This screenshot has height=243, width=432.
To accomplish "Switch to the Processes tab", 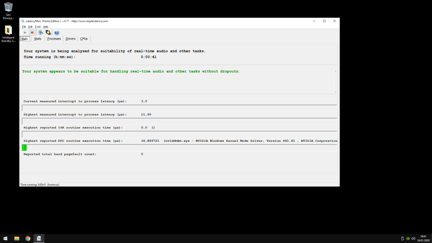I will [53, 39].
